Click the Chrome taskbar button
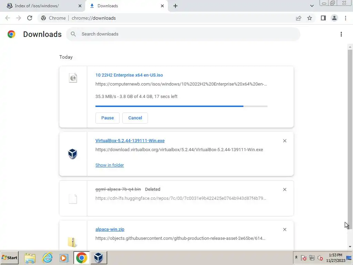353x265 pixels. pos(81,257)
